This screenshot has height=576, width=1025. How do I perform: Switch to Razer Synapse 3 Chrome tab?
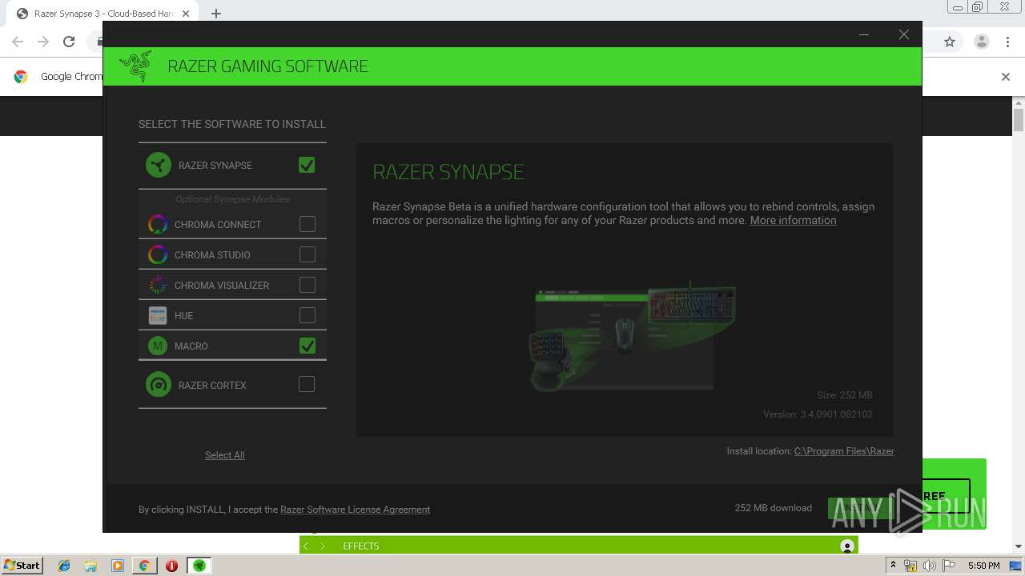point(104,14)
